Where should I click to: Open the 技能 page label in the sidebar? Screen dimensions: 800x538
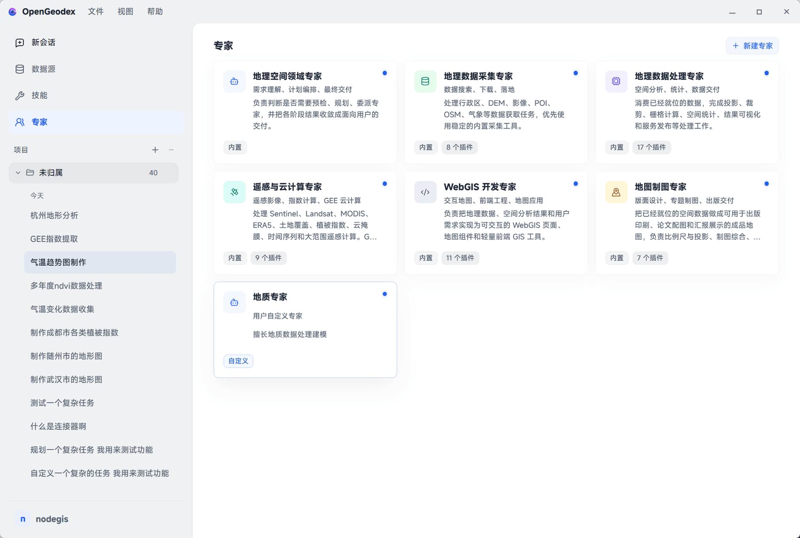tap(40, 96)
